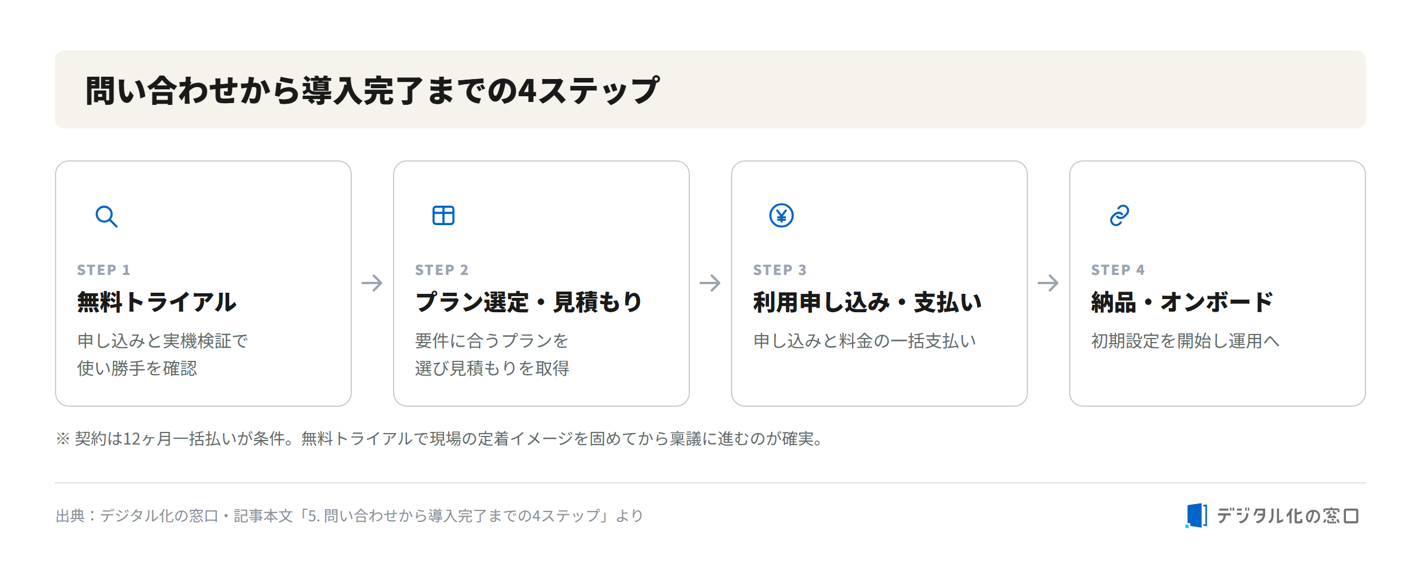Select the 納品・オンボード heading

tap(1182, 302)
